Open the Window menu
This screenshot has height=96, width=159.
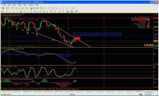tap(31, 5)
